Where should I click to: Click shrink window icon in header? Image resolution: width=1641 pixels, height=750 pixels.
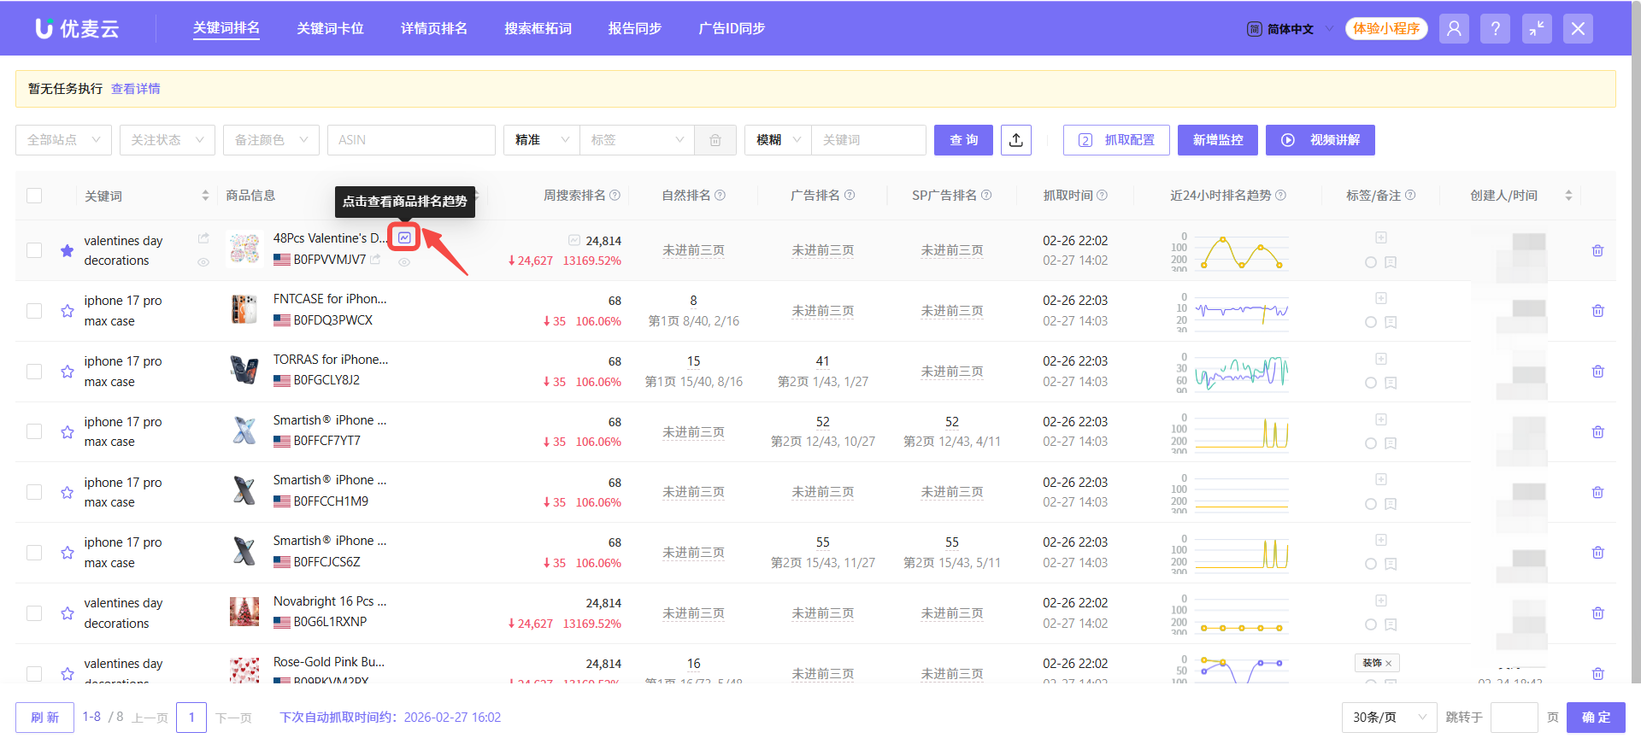[1537, 28]
